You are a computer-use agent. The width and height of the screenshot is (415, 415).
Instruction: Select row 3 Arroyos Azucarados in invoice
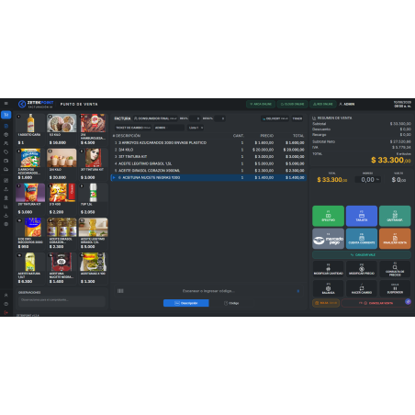coord(208,142)
